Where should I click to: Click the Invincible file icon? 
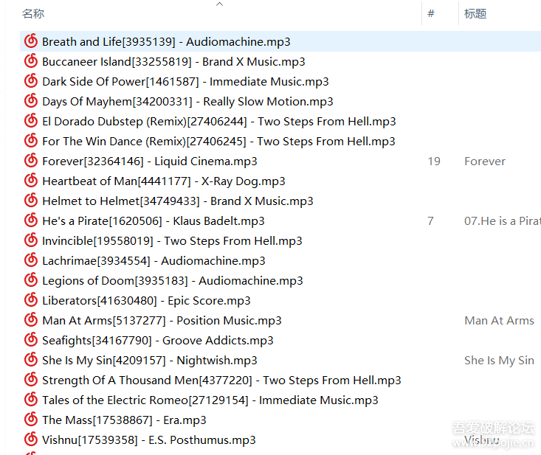tap(31, 240)
